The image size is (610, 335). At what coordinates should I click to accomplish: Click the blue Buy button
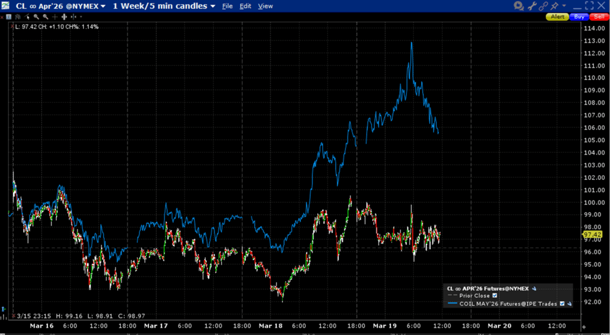coord(578,16)
